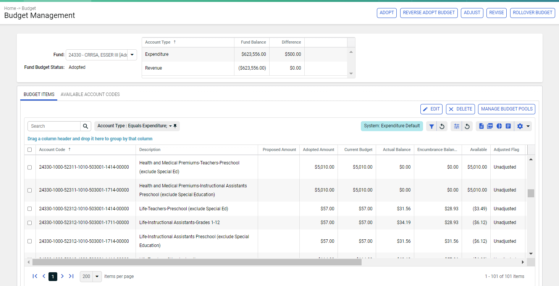Check row 24330-1000-52312-1010-503001-1714-00000
The width and height of the screenshot is (559, 286).
(x=30, y=241)
